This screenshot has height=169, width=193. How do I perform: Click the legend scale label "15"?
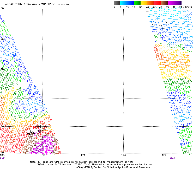coord(134,7)
